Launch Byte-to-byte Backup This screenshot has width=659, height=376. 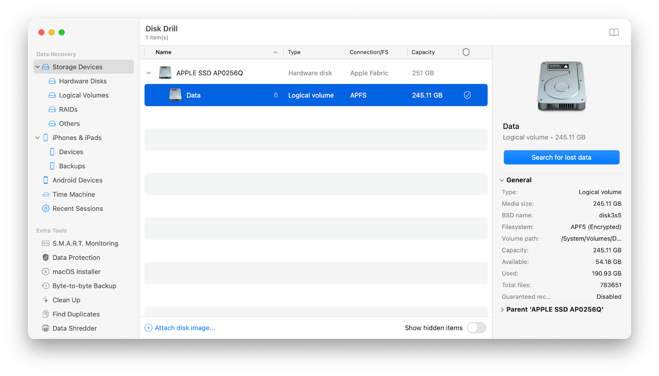tap(84, 286)
